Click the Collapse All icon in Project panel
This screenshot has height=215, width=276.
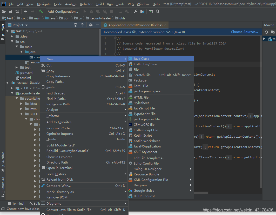(82, 25)
